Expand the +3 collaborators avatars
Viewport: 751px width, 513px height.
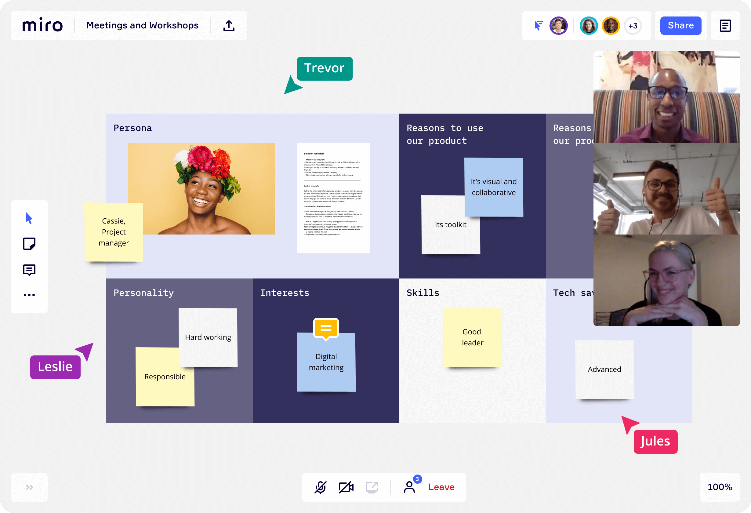[x=632, y=25]
